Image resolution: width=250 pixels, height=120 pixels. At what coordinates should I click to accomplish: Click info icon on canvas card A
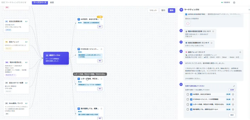101,19
